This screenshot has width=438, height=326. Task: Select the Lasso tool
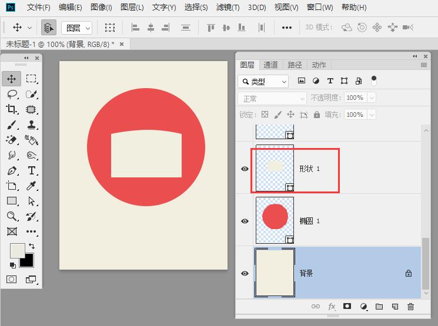[x=12, y=94]
